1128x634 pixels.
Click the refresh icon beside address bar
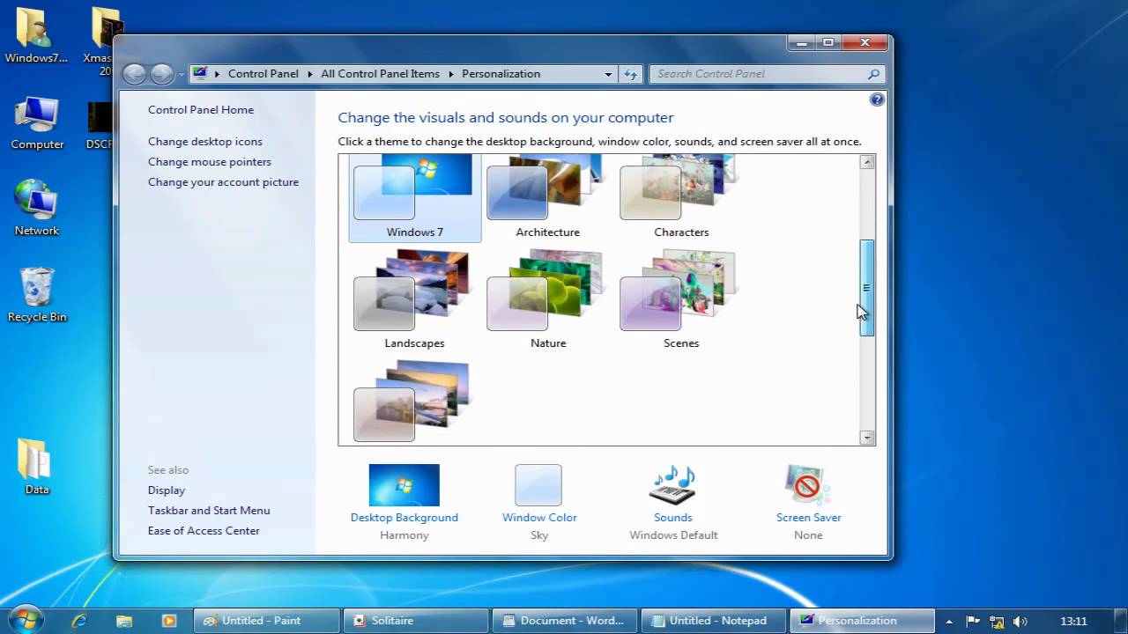[630, 74]
